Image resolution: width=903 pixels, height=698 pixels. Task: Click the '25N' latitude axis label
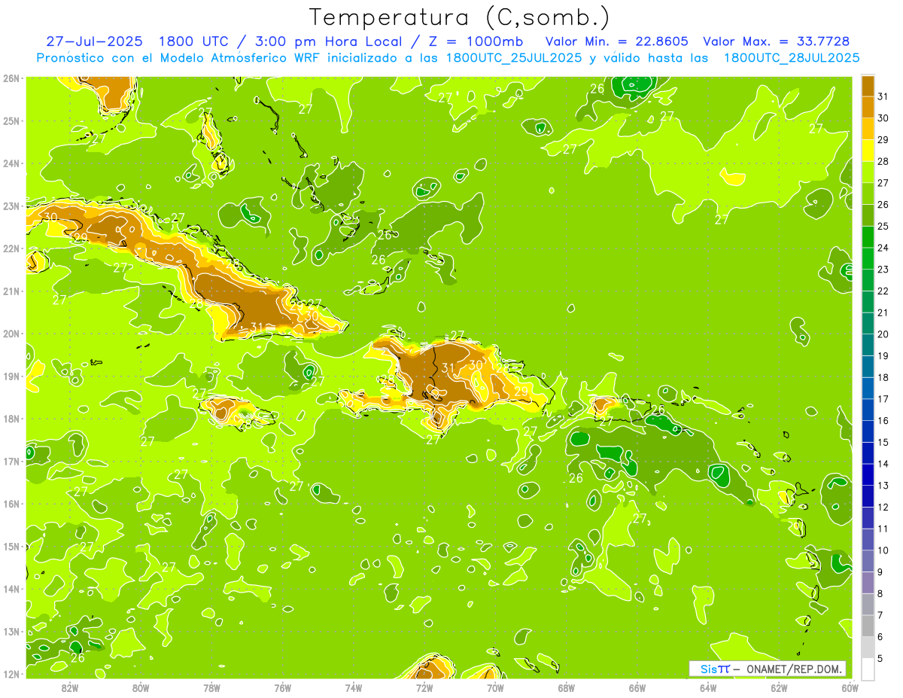[11, 120]
